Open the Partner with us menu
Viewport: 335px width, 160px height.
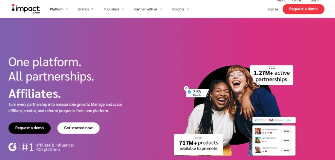pyautogui.click(x=148, y=9)
